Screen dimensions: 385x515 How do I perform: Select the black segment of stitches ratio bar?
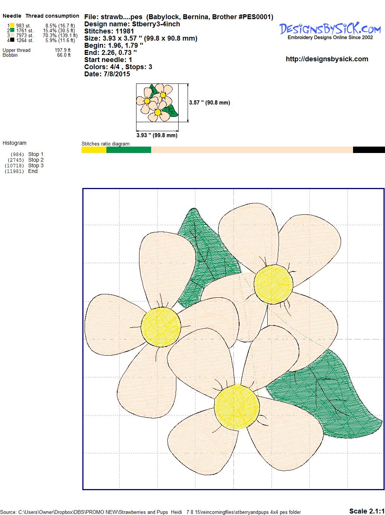pyautogui.click(x=369, y=150)
